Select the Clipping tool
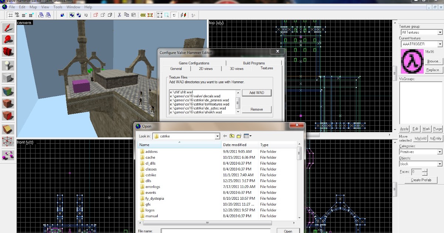 8,129
